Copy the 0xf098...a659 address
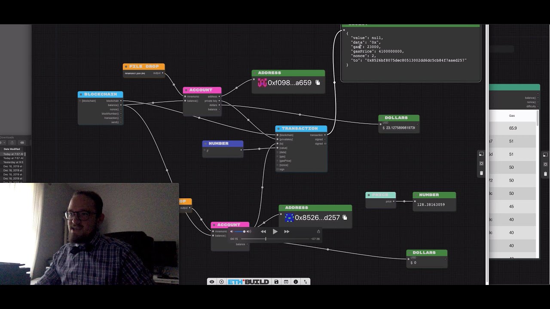 coord(318,82)
